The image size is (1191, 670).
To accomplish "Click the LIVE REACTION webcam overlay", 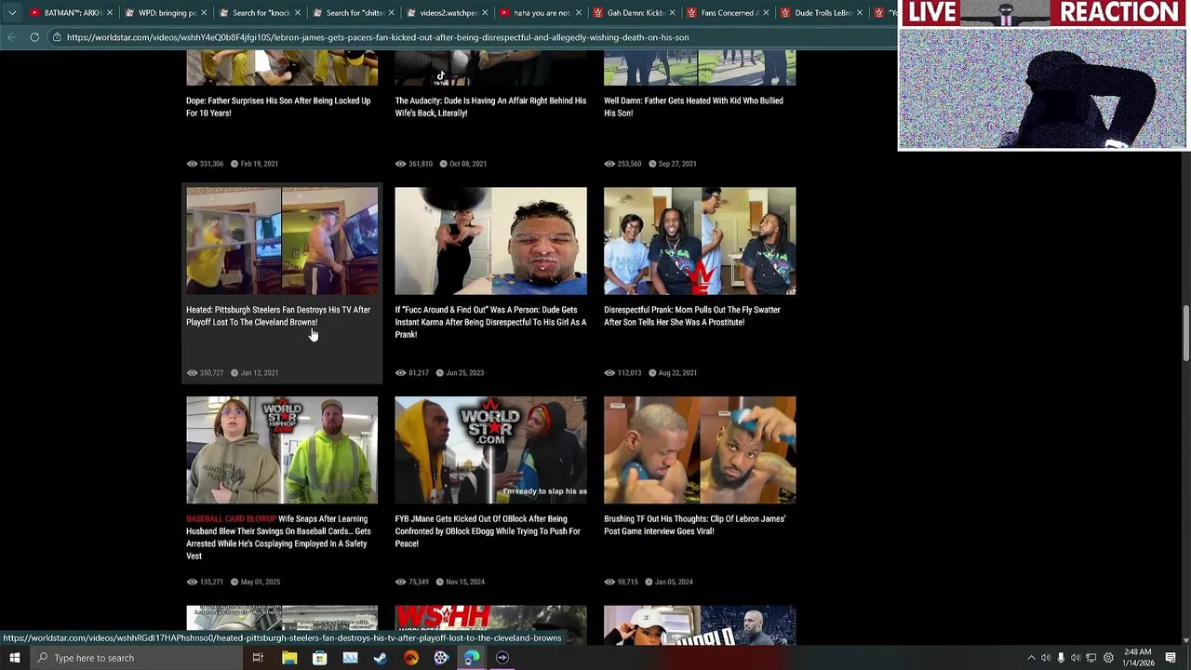I will (1042, 74).
